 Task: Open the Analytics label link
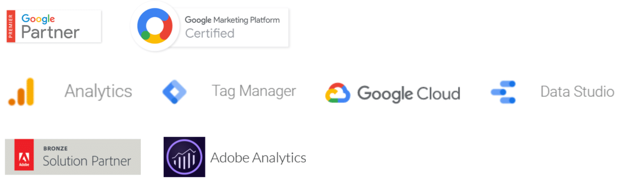98,91
